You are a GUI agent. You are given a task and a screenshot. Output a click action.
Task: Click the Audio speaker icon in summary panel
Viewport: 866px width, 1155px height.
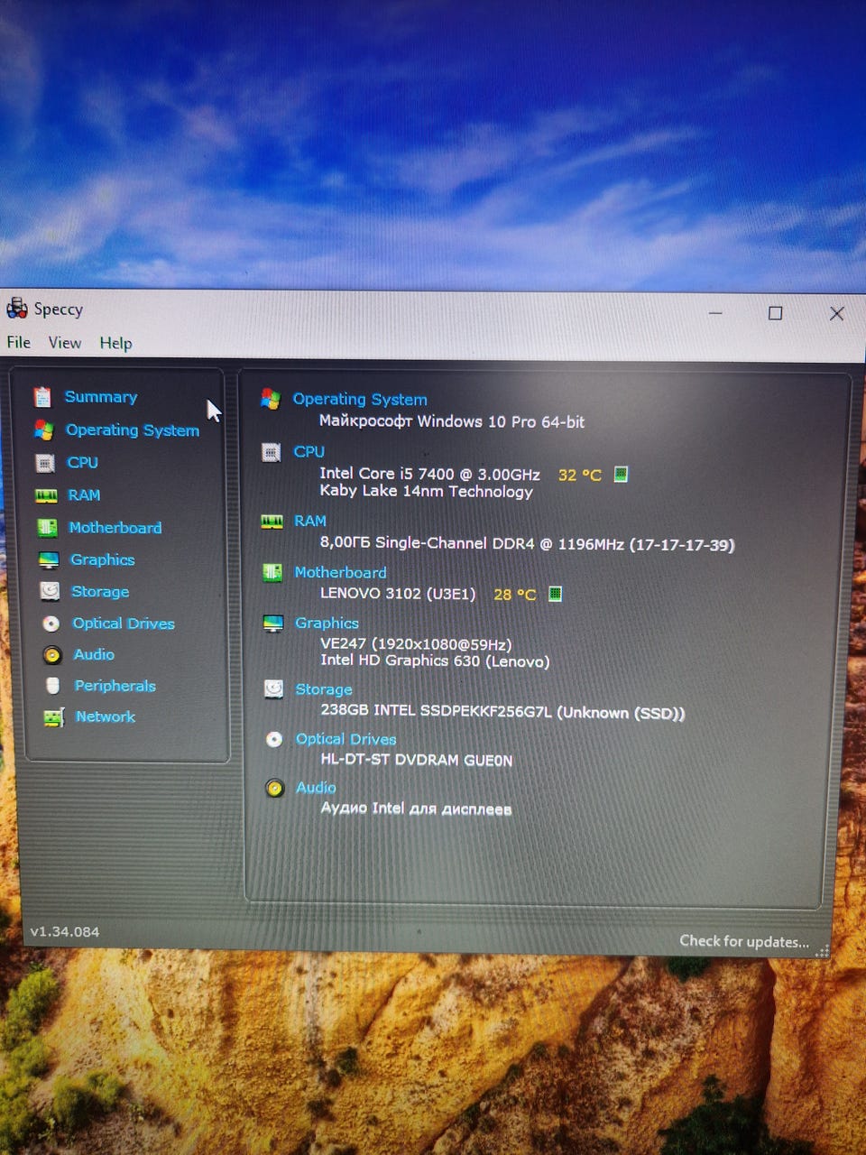[x=275, y=788]
